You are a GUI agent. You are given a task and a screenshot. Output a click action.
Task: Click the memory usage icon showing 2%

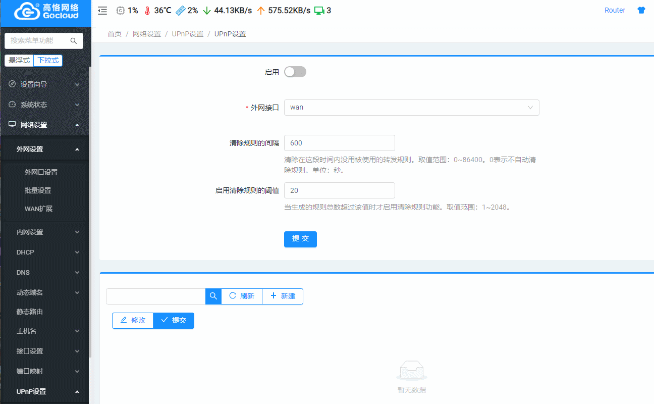180,10
